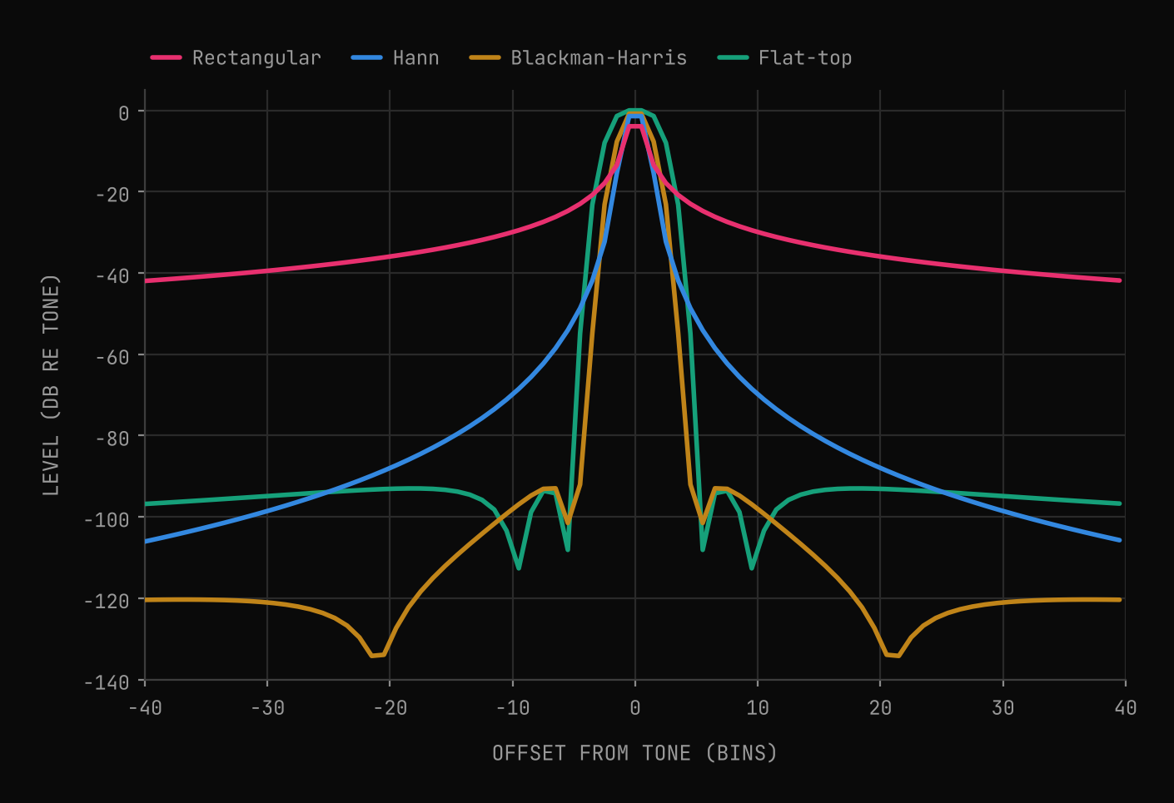Viewport: 1174px width, 803px height.
Task: Select the "Hann" legend label
Action: [x=415, y=57]
